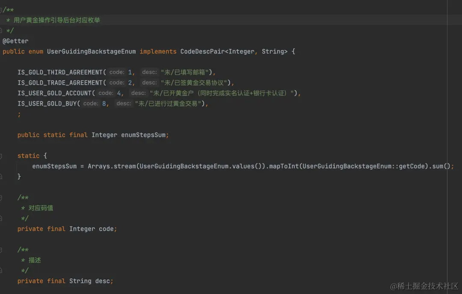Click the String type parameter of CodeDescPair

(x=272, y=52)
